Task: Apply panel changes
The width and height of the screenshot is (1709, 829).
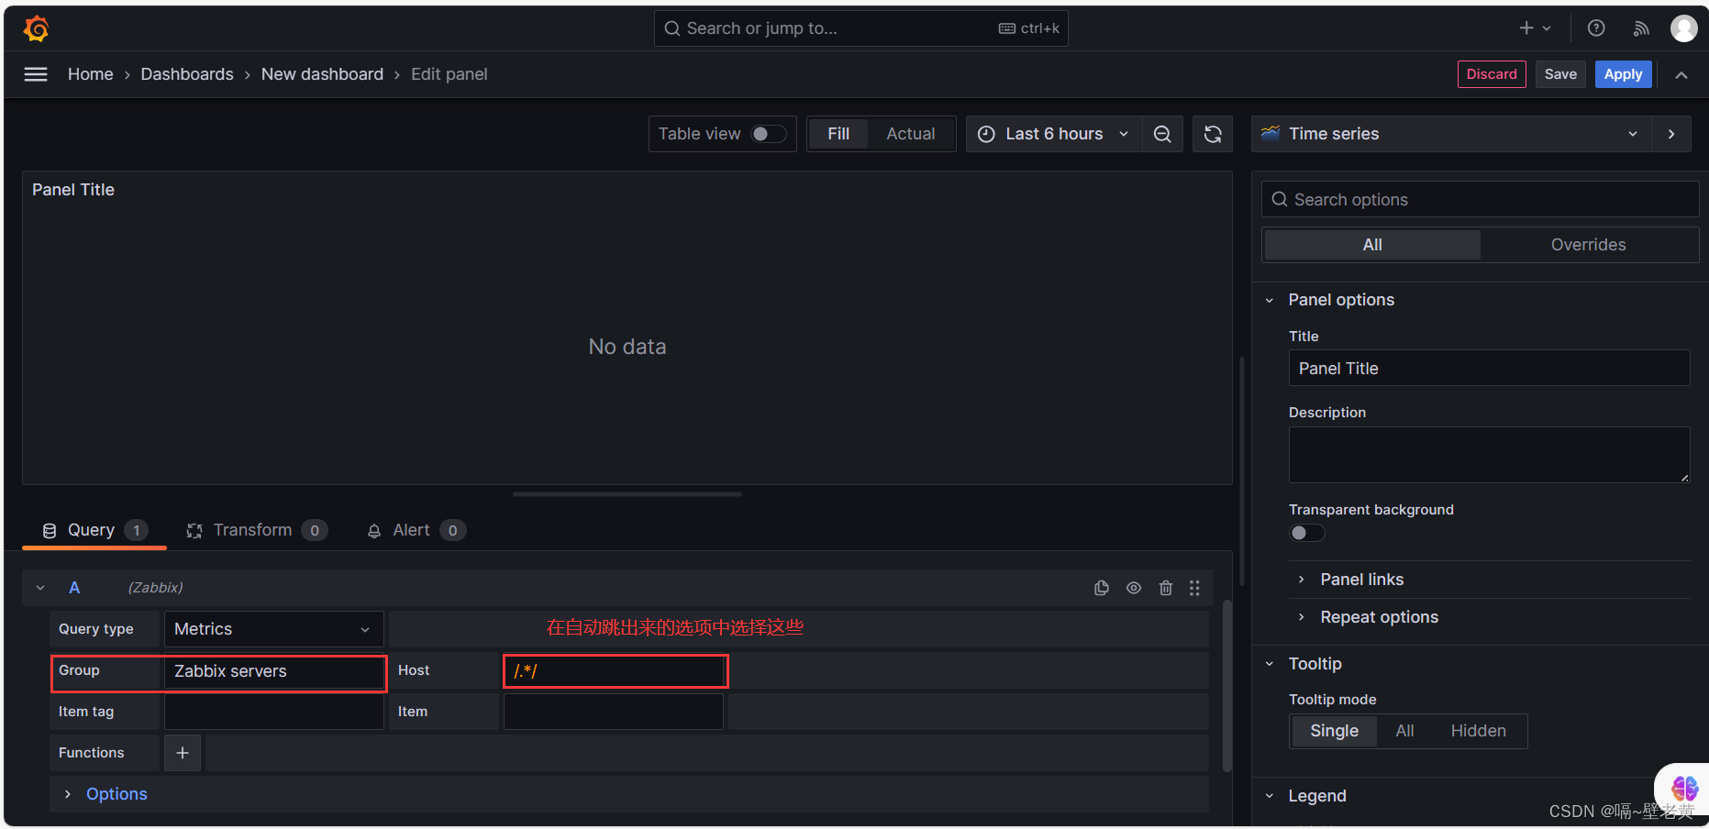Action: coord(1623,74)
